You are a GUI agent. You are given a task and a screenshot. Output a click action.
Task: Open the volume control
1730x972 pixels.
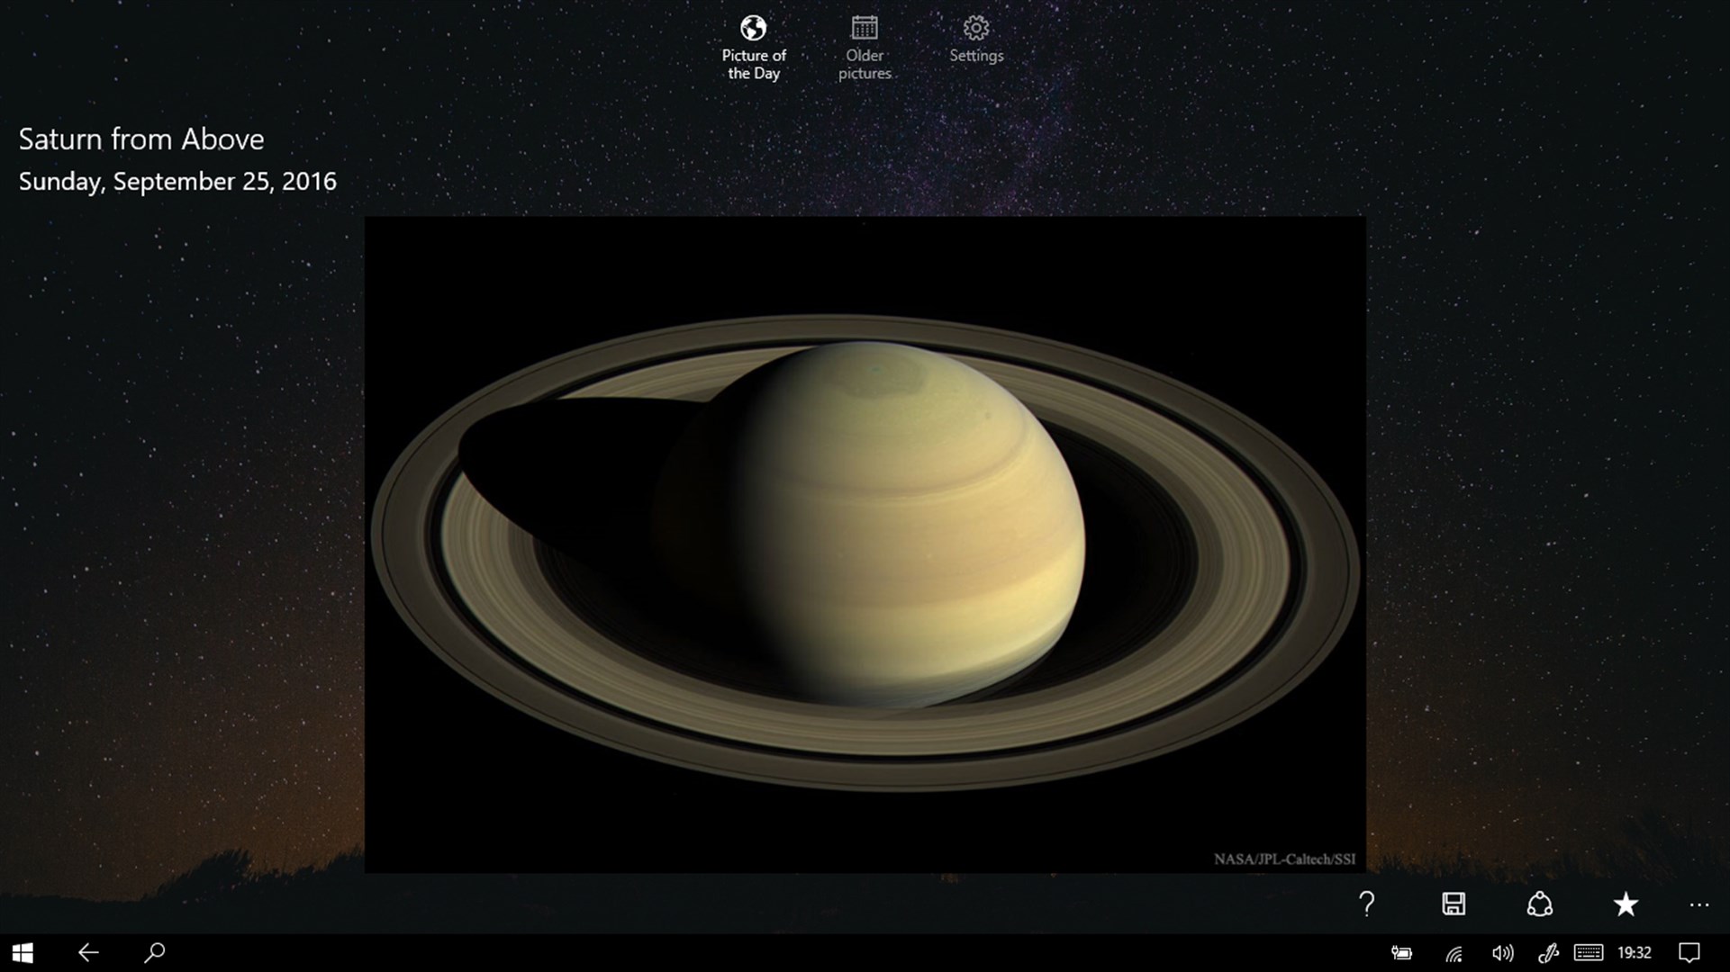coord(1500,952)
